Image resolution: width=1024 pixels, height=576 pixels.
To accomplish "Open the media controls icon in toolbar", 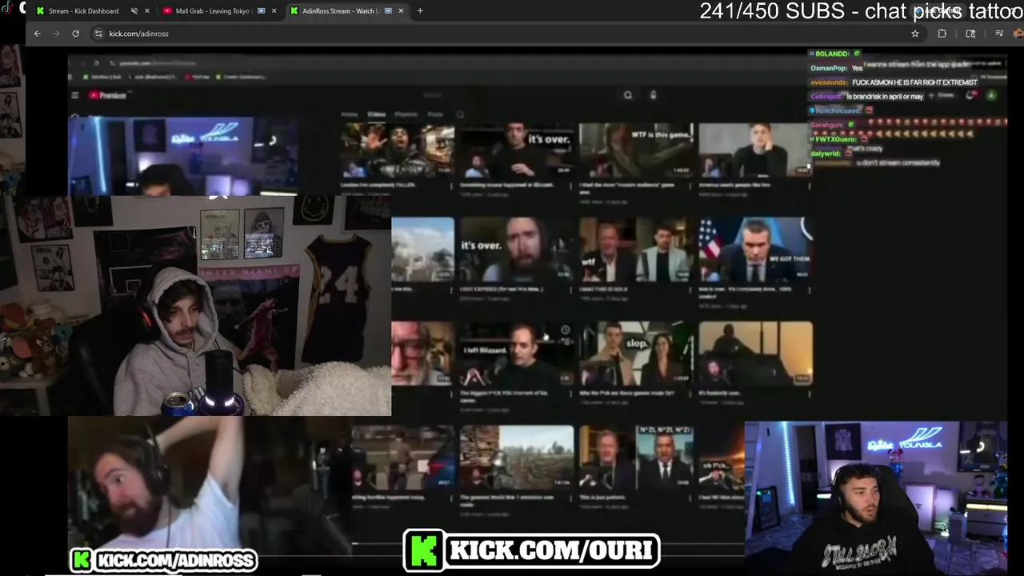I will (x=999, y=34).
